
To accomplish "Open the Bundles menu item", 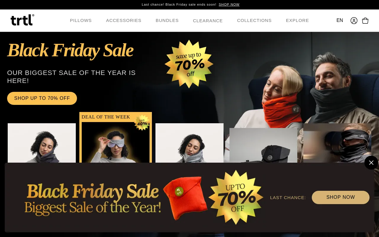I will pos(167,20).
